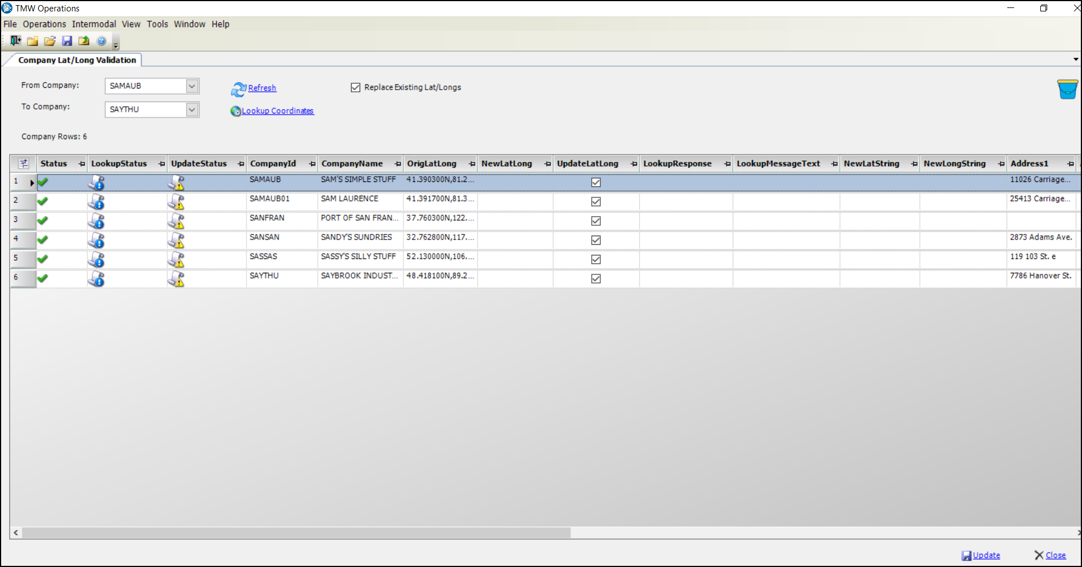Uncheck UpdateLatLong for SAYBROOK row
Image resolution: width=1082 pixels, height=567 pixels.
pos(596,279)
